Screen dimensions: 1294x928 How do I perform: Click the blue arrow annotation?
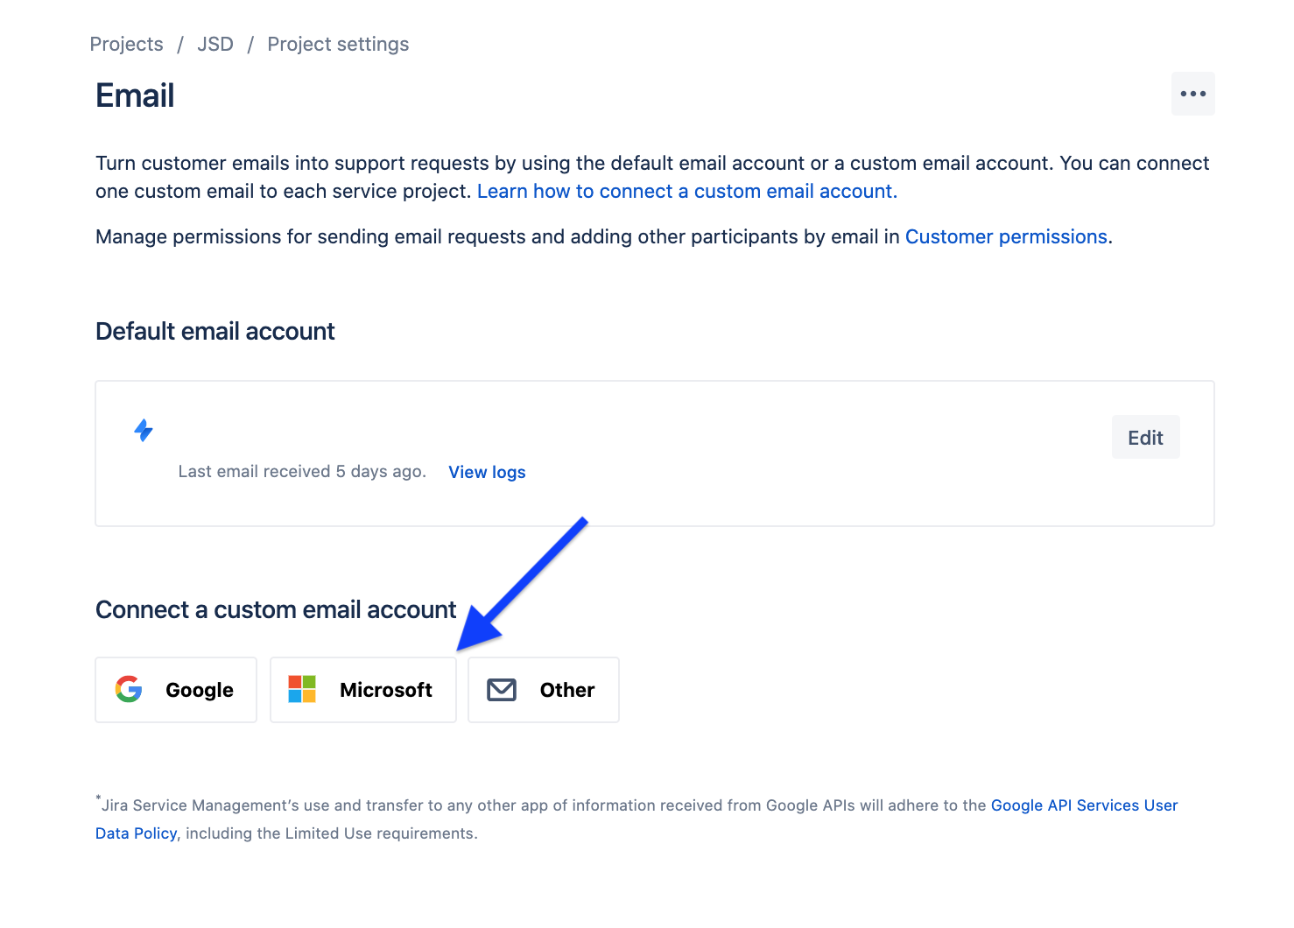click(x=522, y=584)
